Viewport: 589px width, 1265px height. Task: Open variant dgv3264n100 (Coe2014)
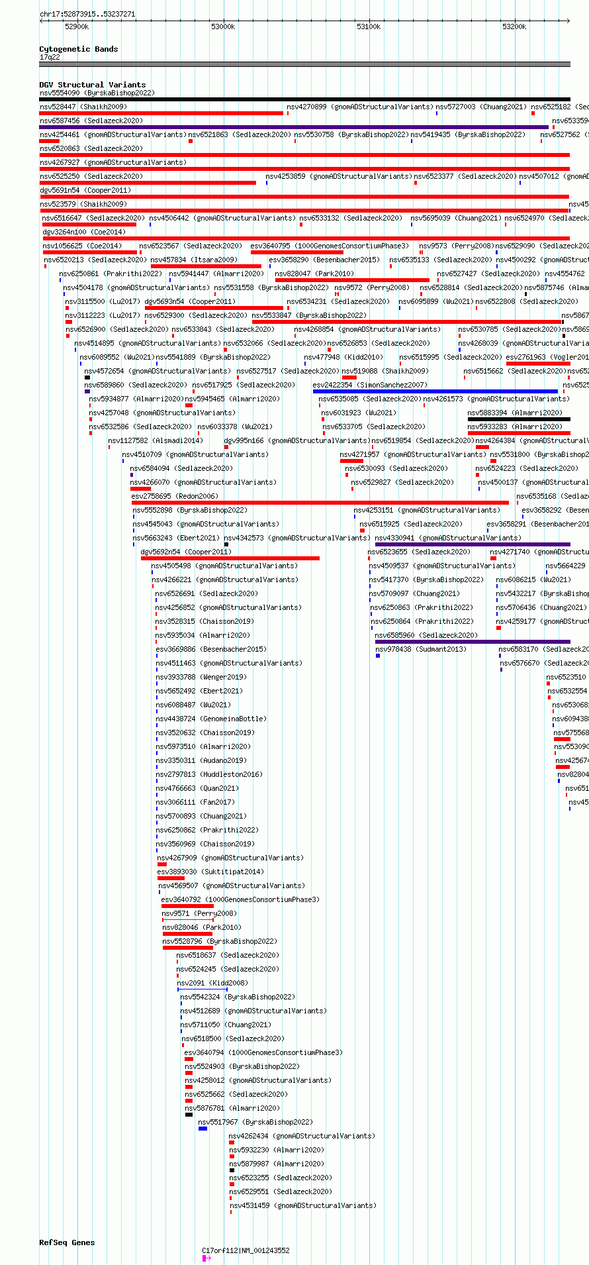pyautogui.click(x=83, y=232)
